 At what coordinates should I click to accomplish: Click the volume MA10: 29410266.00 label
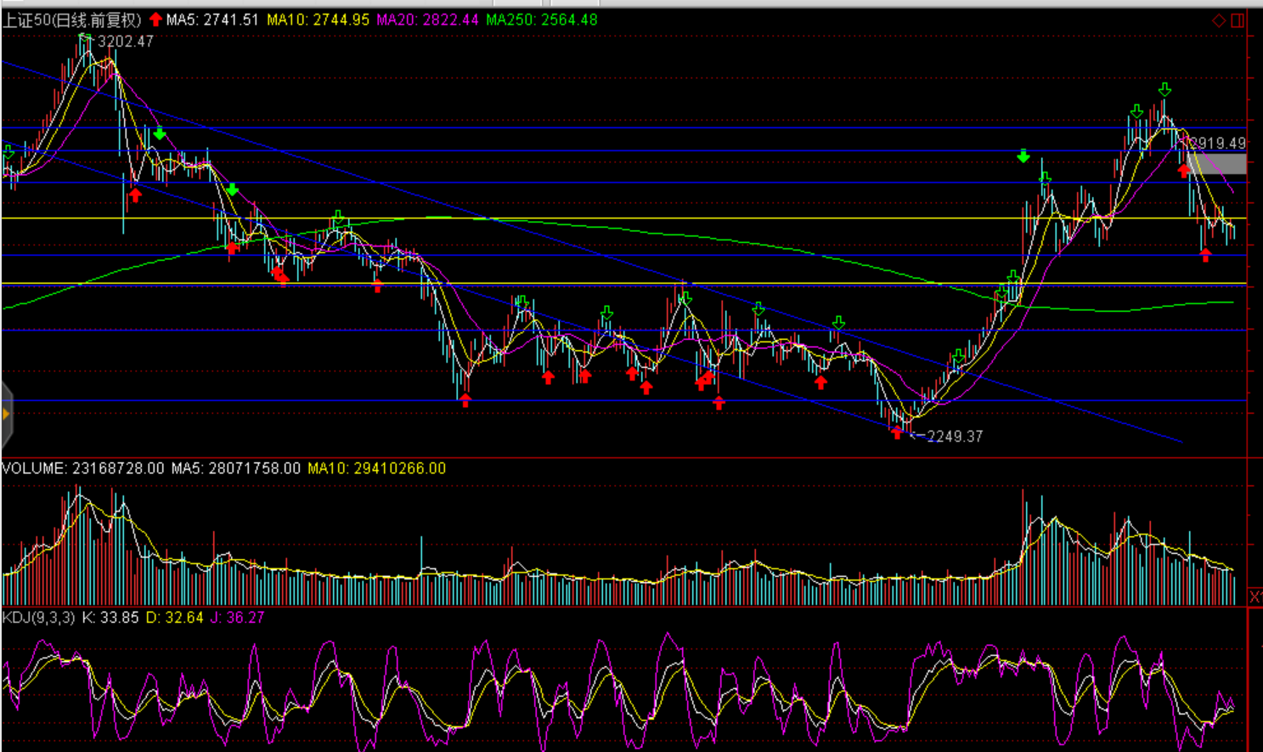click(x=376, y=468)
